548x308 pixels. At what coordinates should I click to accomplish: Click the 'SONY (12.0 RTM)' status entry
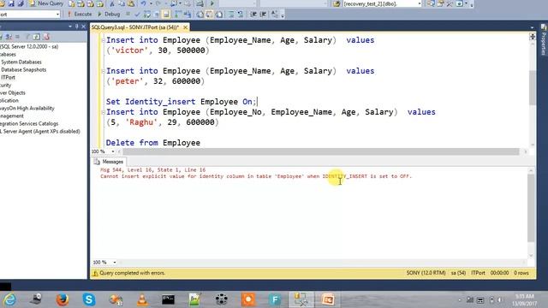[x=426, y=273]
